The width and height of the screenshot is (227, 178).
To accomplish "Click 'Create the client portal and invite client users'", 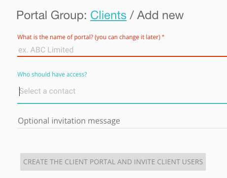I will pos(113,162).
